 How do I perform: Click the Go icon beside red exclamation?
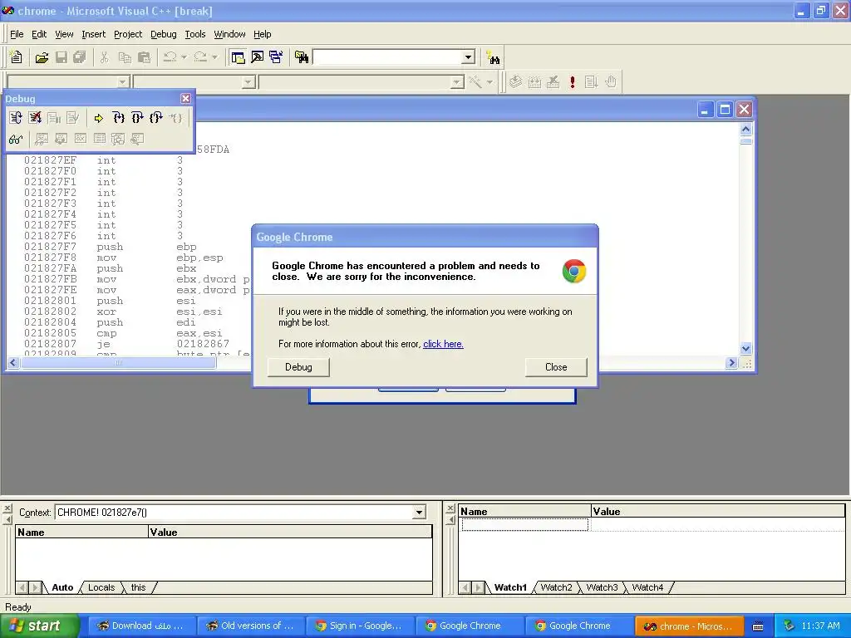(x=591, y=82)
